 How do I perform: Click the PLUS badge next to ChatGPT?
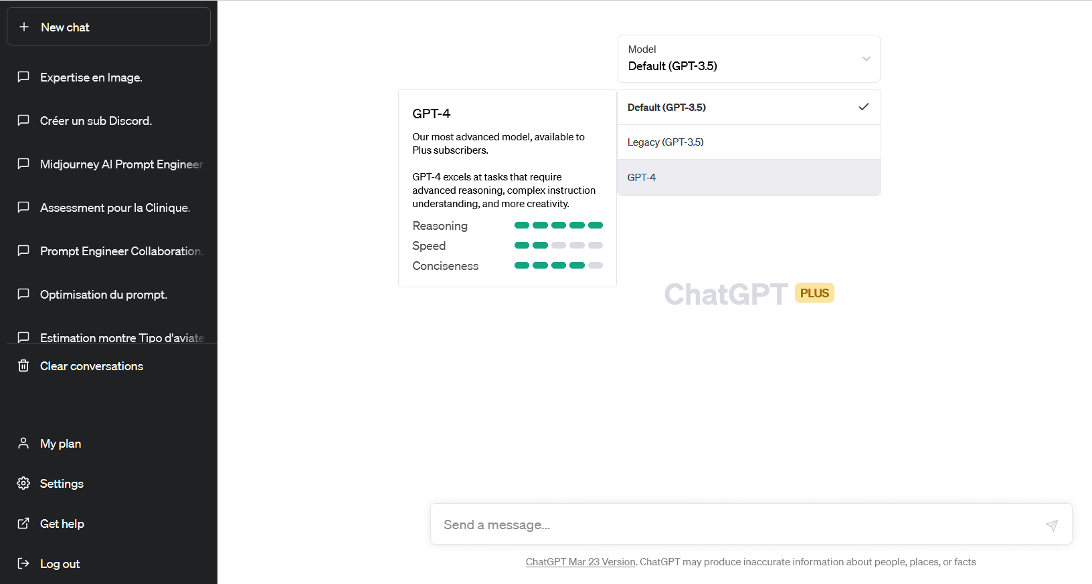pyautogui.click(x=814, y=293)
